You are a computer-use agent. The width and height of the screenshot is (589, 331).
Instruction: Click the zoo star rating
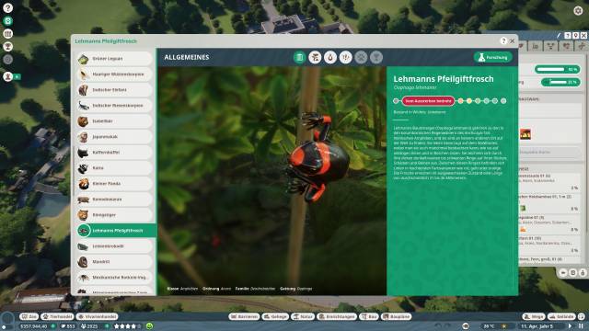tap(127, 326)
